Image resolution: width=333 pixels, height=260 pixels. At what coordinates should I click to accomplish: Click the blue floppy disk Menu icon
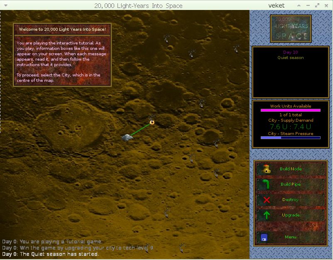point(264,237)
